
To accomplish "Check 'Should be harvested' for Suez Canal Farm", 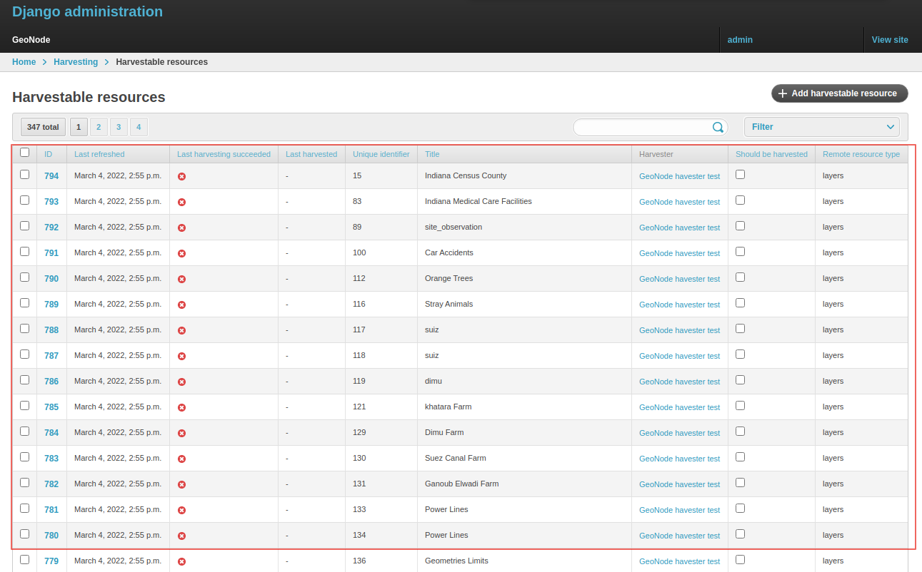I will pyautogui.click(x=740, y=456).
